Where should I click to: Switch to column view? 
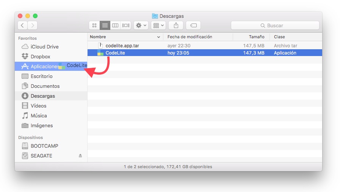115,25
